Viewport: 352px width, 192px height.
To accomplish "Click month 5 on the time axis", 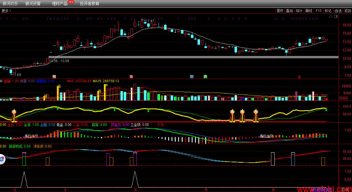I will (206, 190).
